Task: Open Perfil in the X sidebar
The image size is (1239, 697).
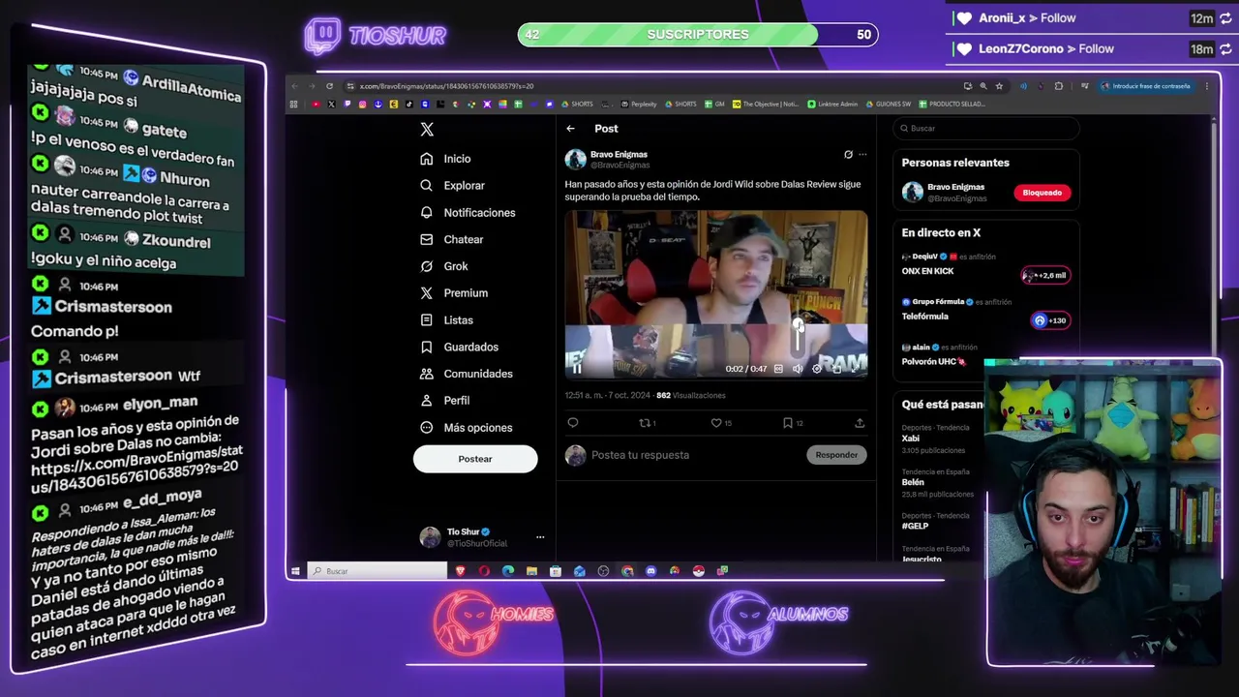Action: tap(444, 400)
